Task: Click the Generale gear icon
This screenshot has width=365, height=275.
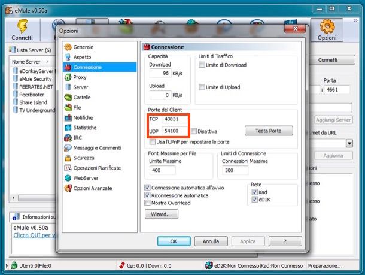Action: [68, 47]
